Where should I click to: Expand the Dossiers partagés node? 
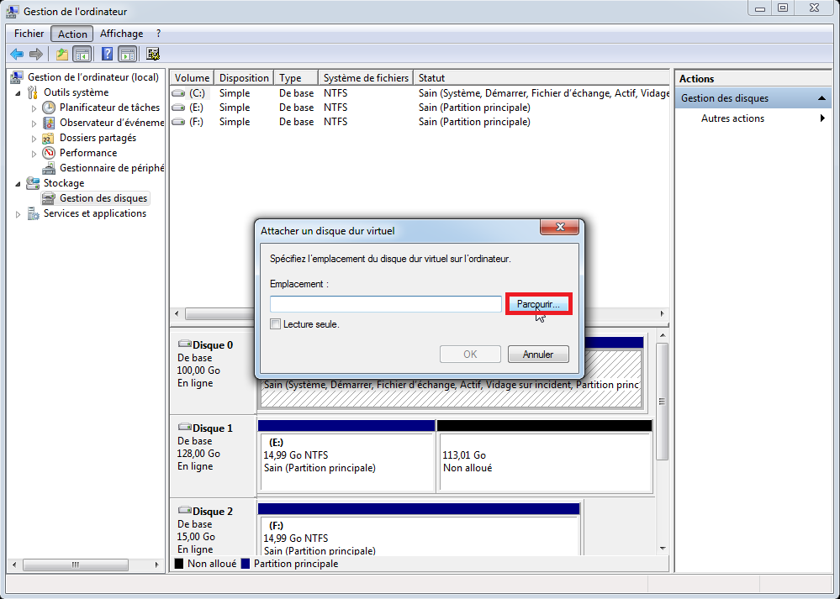pyautogui.click(x=34, y=139)
